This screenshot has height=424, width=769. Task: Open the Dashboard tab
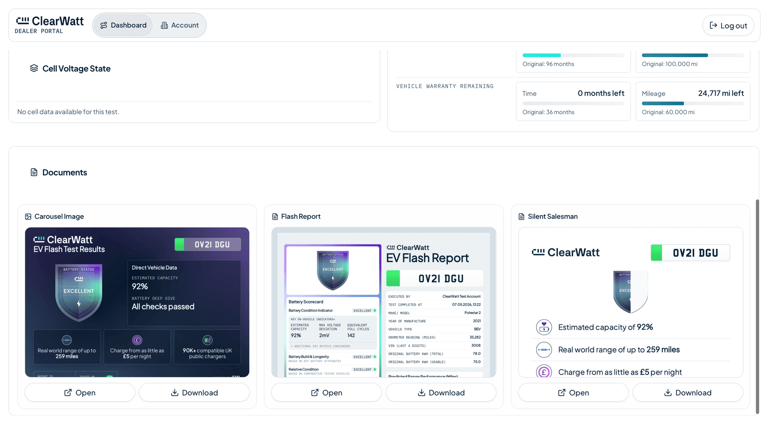click(x=123, y=25)
